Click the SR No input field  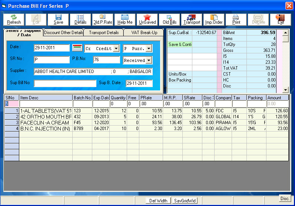click(52, 60)
